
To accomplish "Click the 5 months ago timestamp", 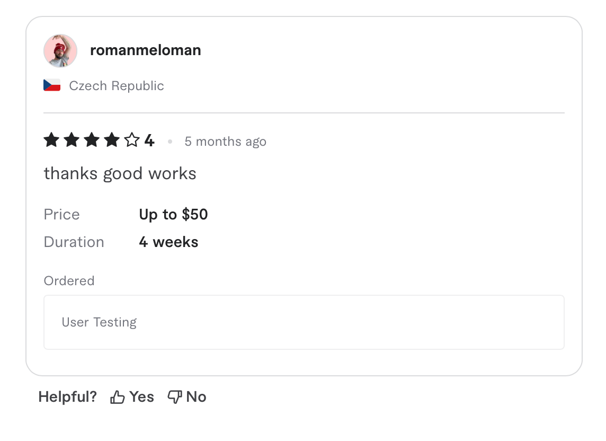I will point(225,141).
